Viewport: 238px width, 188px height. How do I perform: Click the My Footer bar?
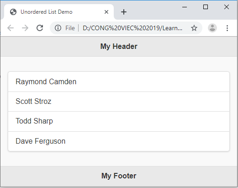119,176
